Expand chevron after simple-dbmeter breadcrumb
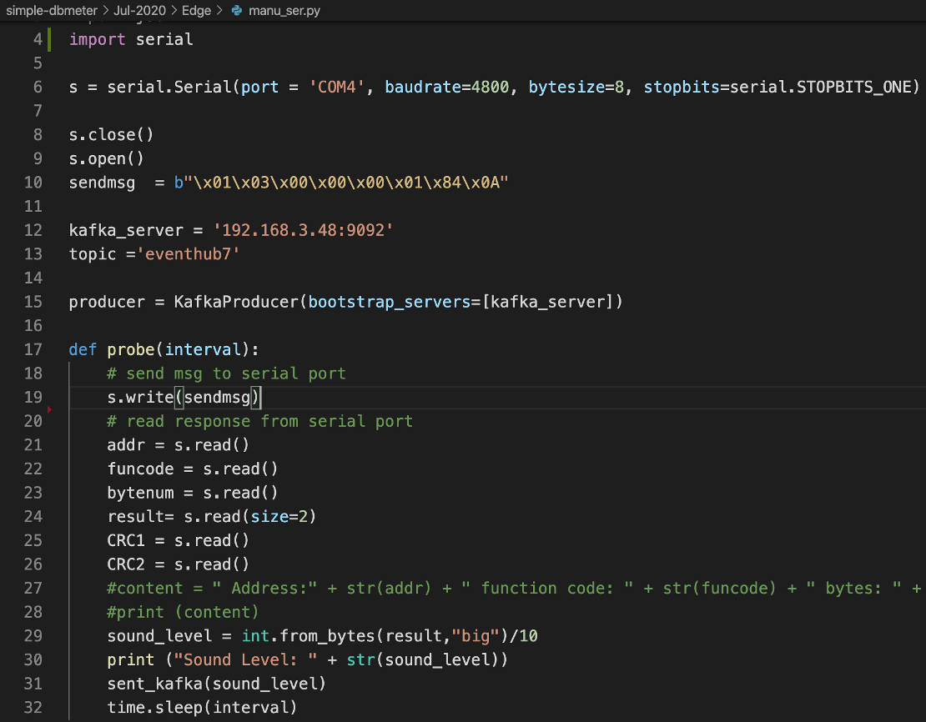The width and height of the screenshot is (926, 722). (x=106, y=11)
